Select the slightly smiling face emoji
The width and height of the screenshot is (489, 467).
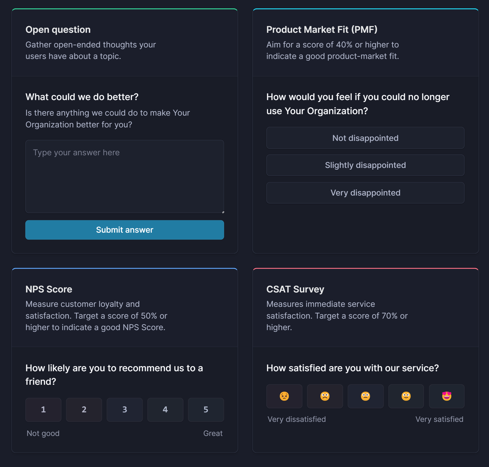406,396
